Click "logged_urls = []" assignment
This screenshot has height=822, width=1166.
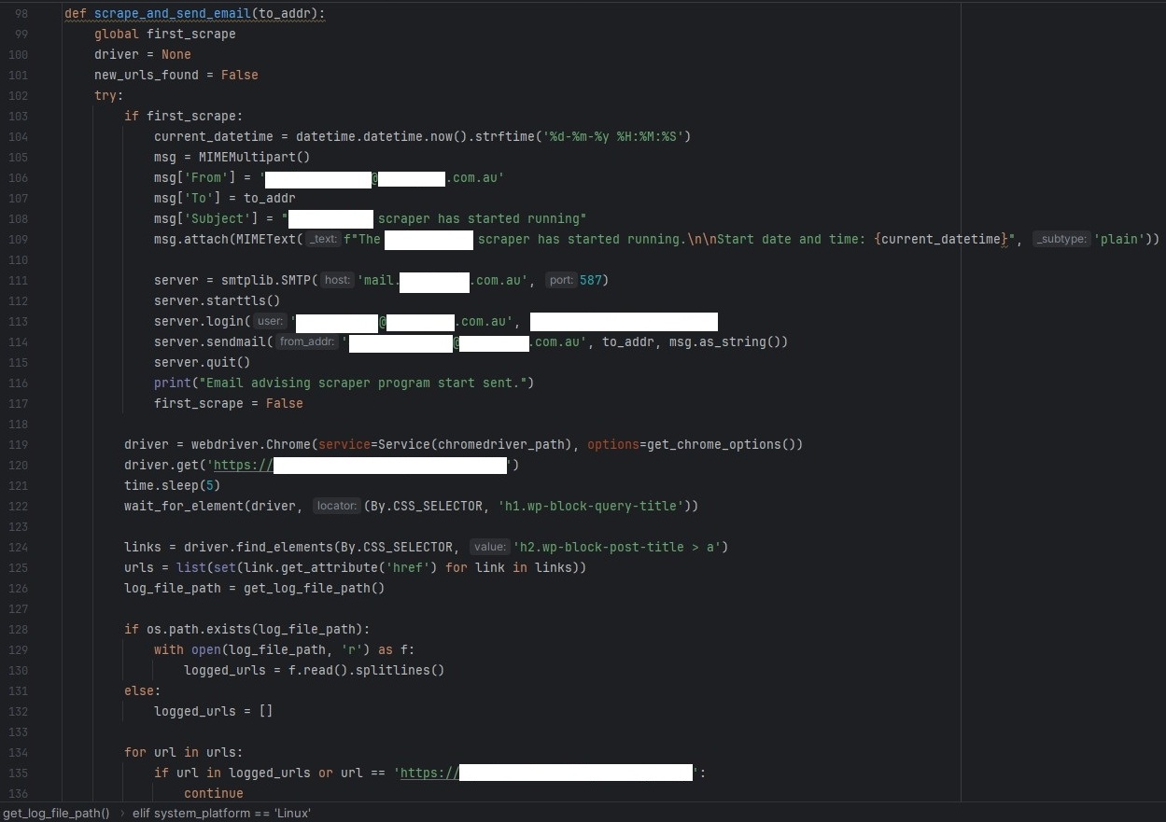[213, 711]
